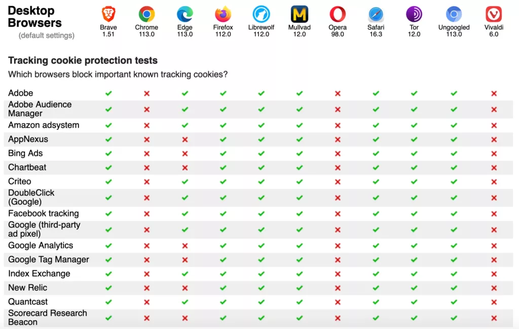519x329 pixels.
Task: Click the purple Tor browser icon
Action: point(414,14)
